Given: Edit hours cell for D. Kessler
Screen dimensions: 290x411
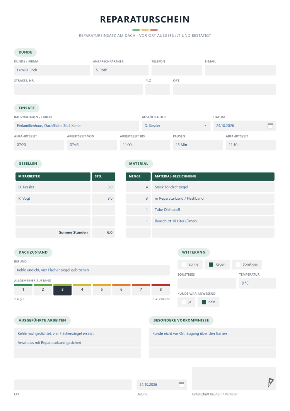Looking at the screenshot, I should pyautogui.click(x=104, y=187).
